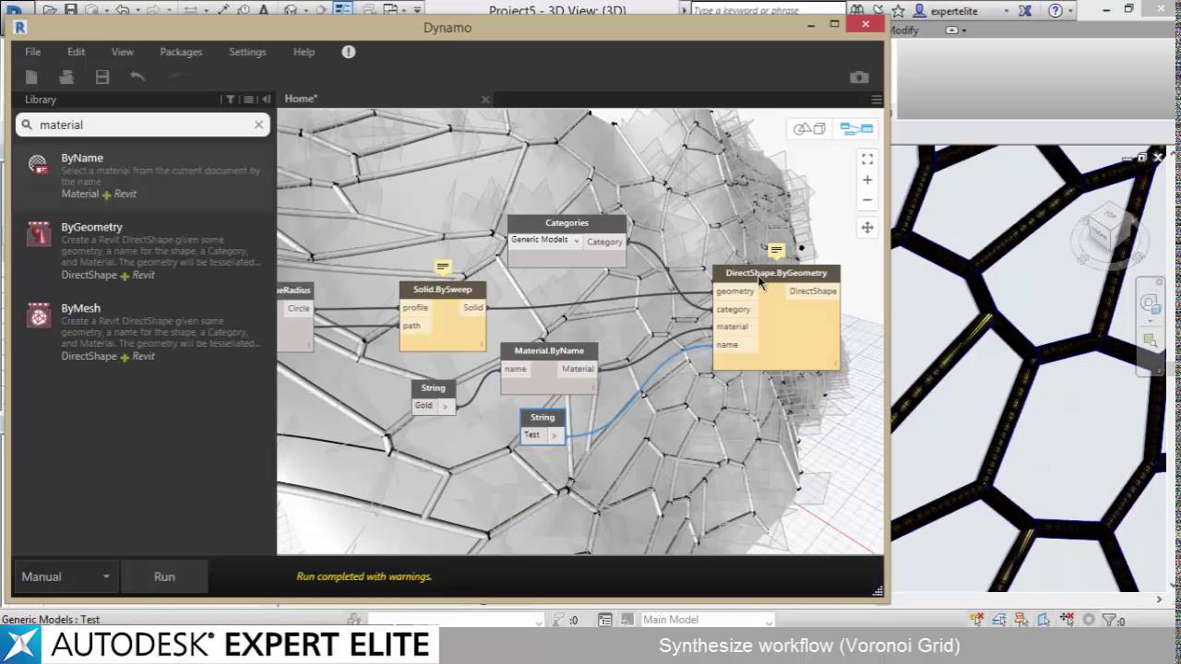Open the Generic Models category dropdown

click(545, 240)
